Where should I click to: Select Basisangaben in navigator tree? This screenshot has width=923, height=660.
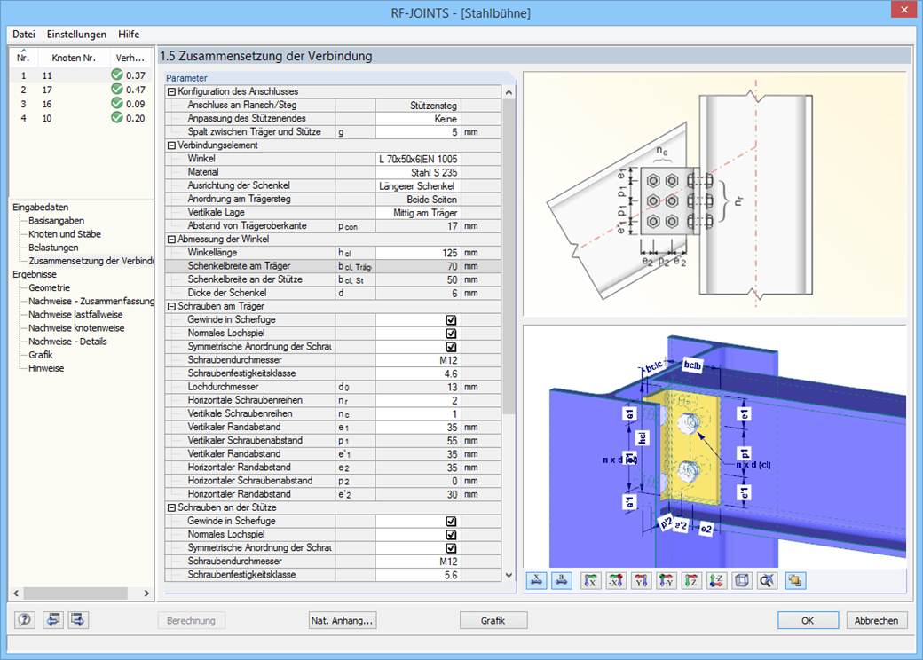(57, 221)
